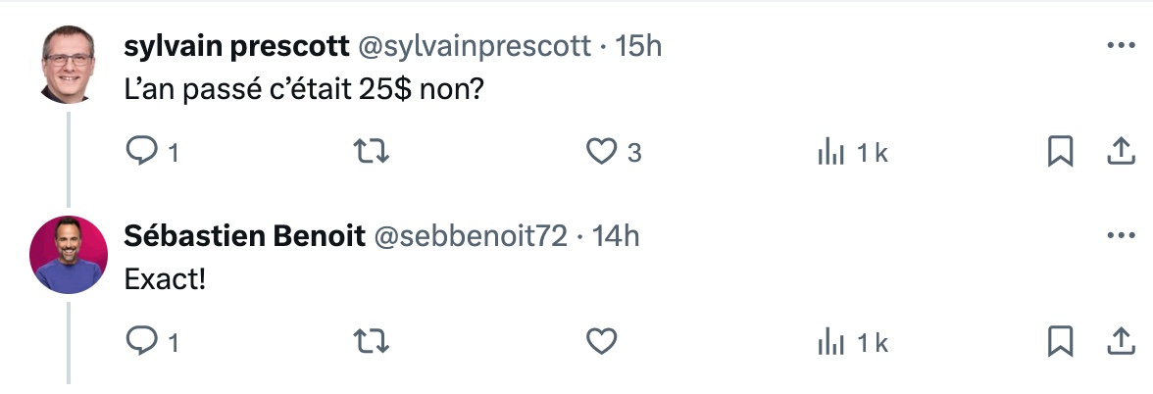Open the @sebbenoit72 handle link

[471, 237]
